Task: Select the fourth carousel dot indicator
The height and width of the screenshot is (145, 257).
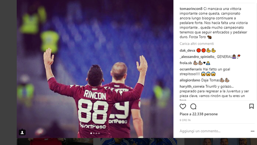Action: [x=99, y=133]
